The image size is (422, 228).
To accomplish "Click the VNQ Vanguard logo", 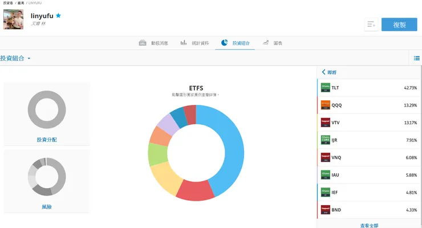I will (x=326, y=157).
